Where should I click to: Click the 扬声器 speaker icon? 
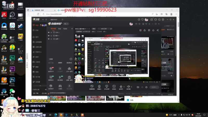(128, 87)
